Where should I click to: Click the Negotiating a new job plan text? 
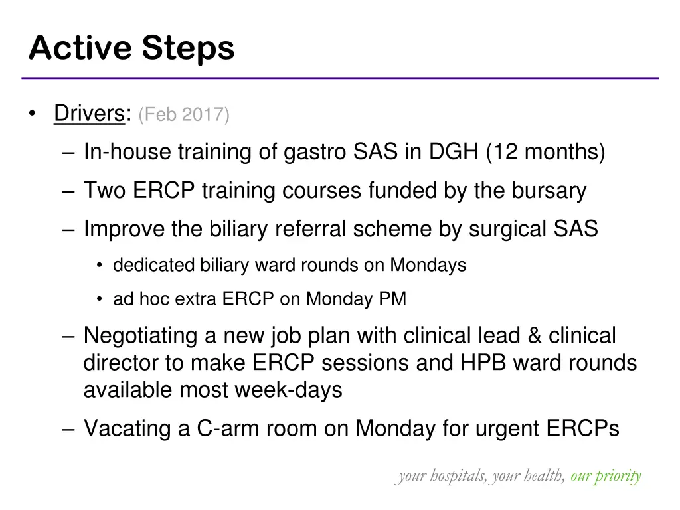click(360, 363)
